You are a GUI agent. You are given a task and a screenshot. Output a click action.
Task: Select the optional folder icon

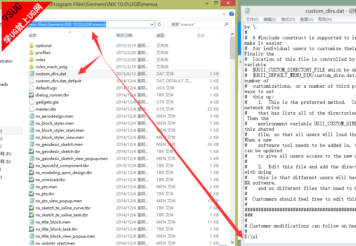(32, 45)
